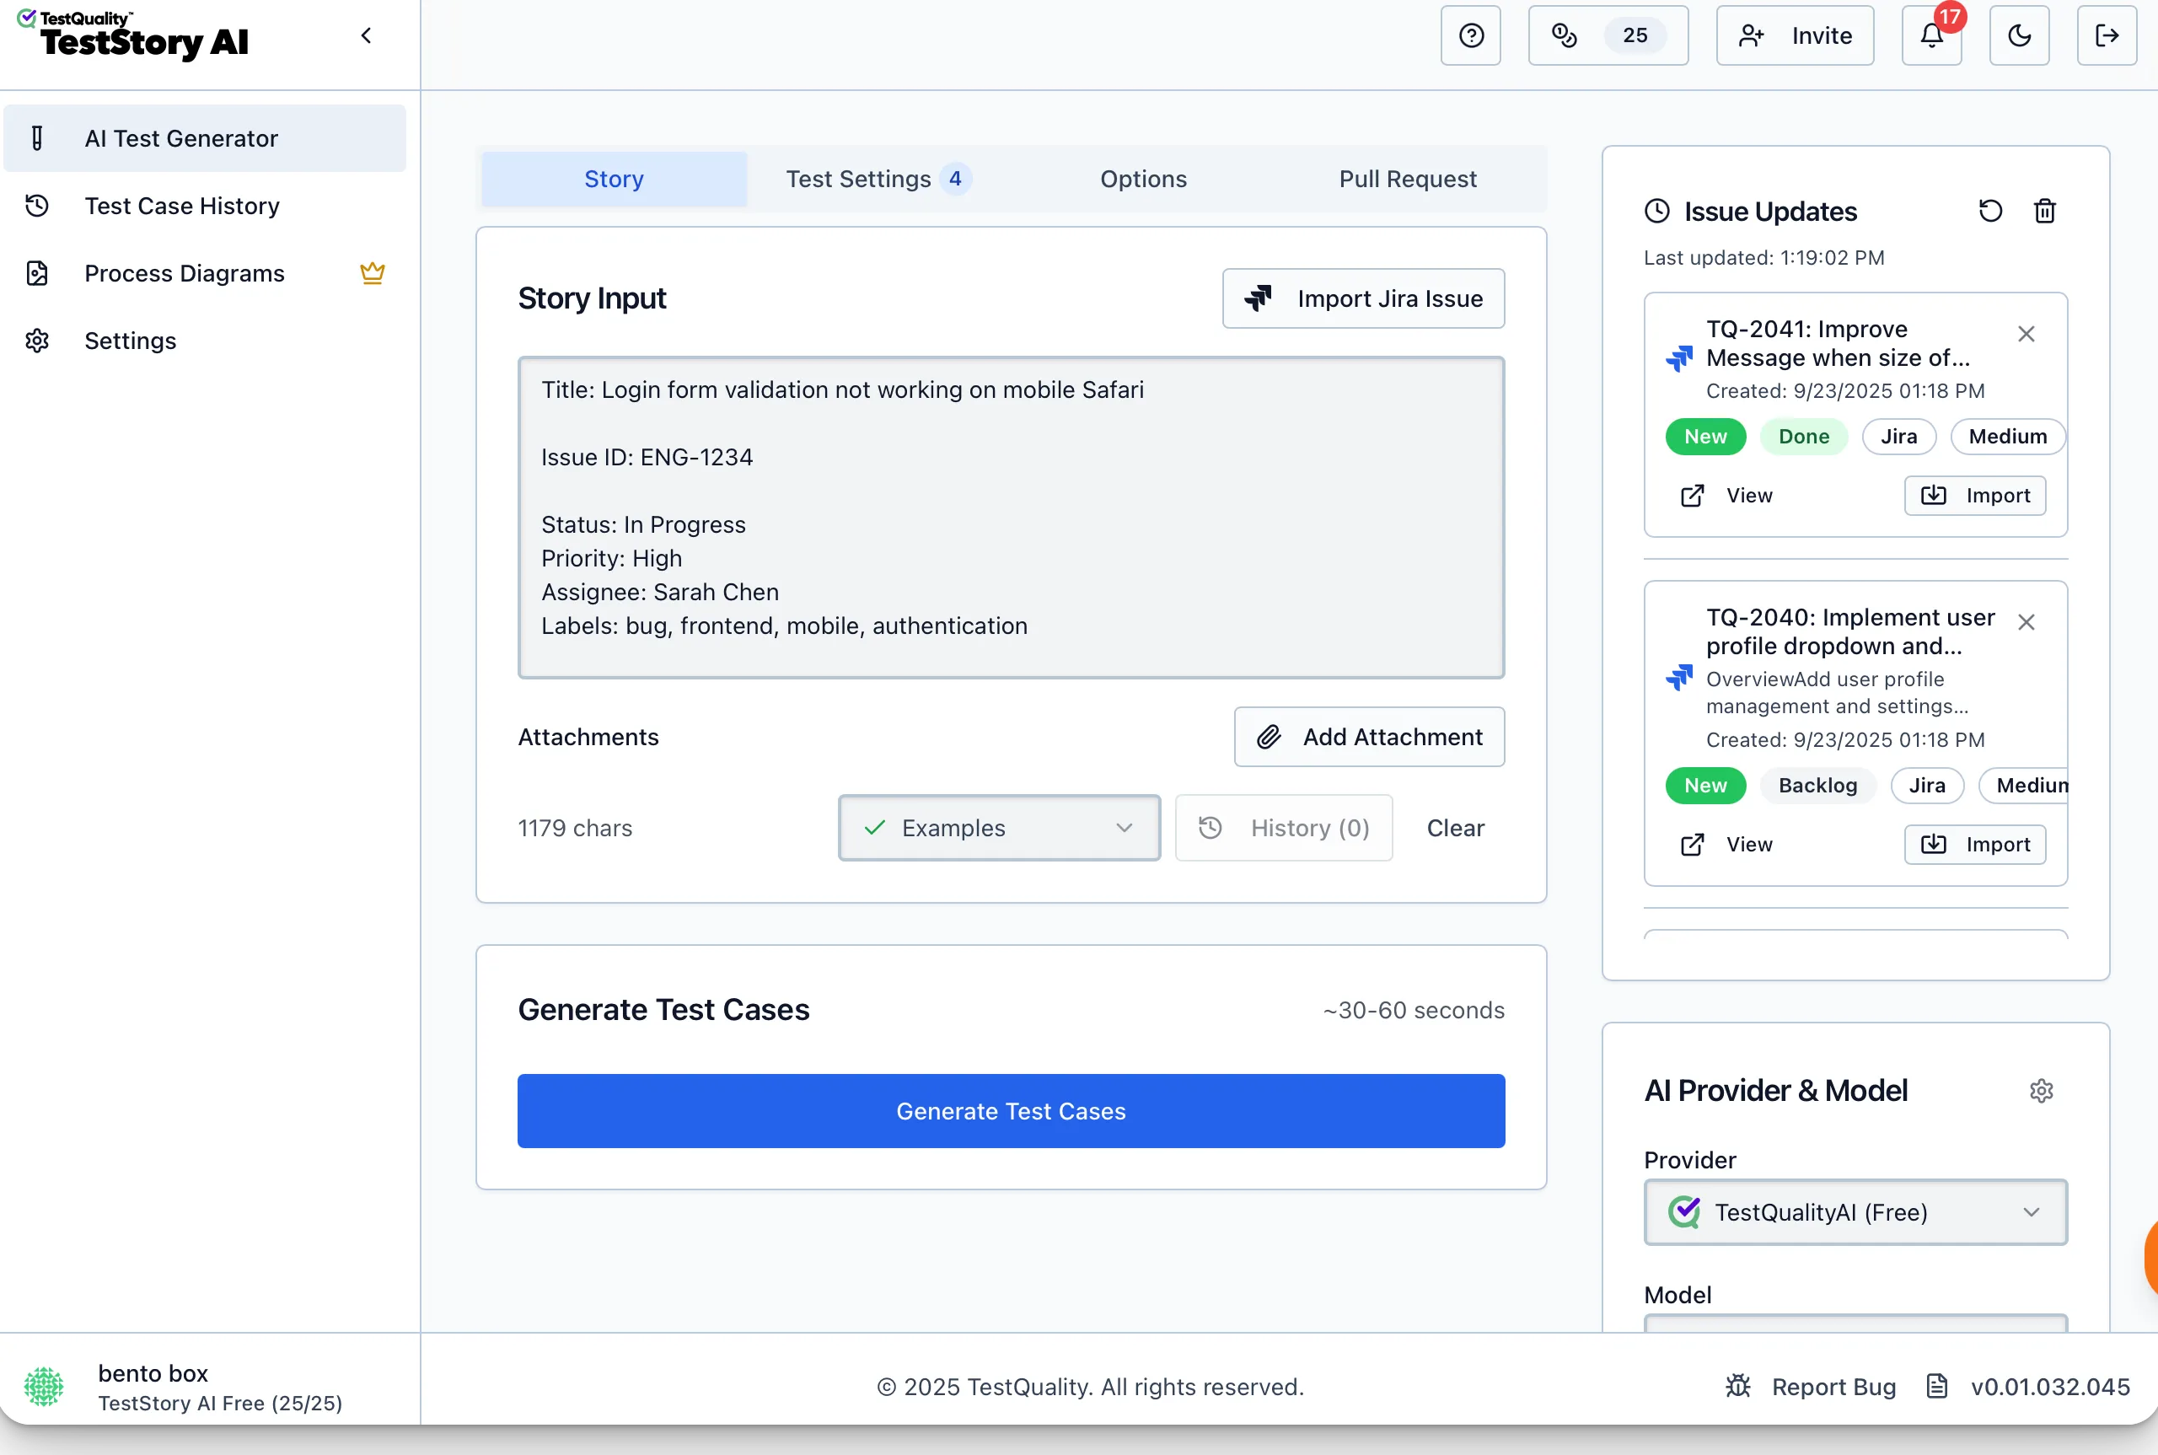Click the Issue Updates clock icon
Image resolution: width=2158 pixels, height=1455 pixels.
click(1657, 212)
